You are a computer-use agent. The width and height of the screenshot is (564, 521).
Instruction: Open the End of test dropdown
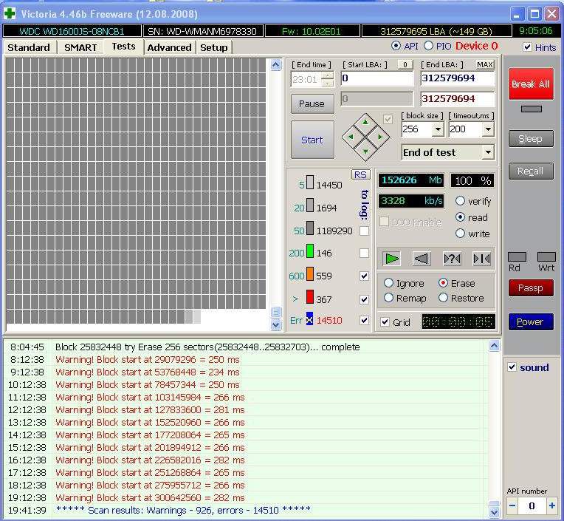tap(488, 152)
